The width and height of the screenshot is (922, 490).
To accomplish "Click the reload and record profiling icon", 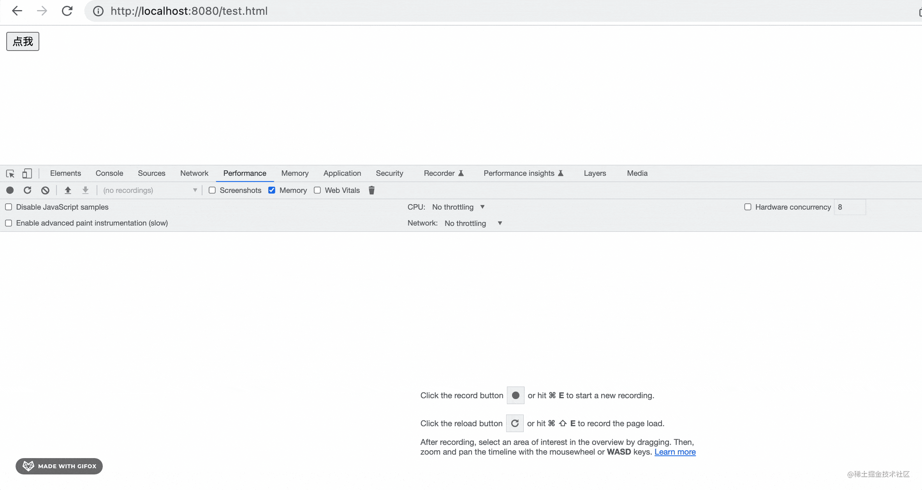I will pyautogui.click(x=27, y=190).
